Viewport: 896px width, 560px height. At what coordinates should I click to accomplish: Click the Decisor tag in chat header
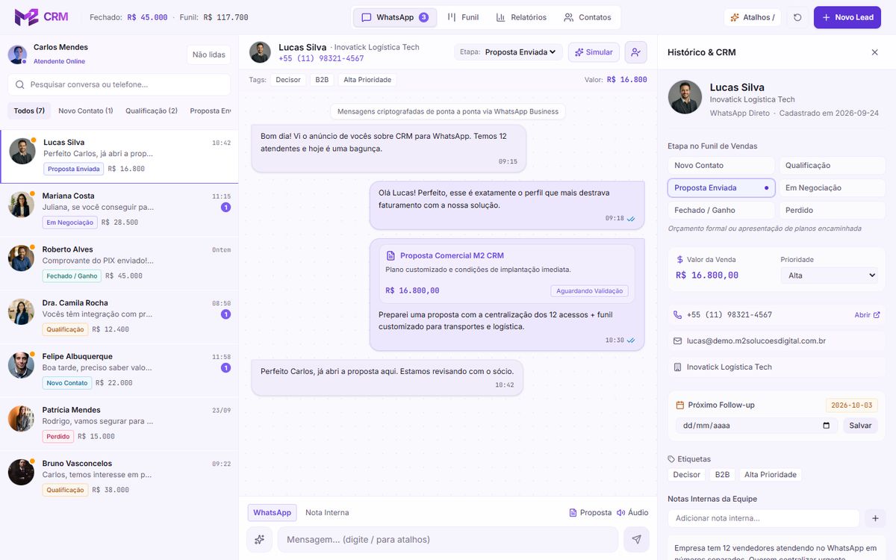[288, 80]
